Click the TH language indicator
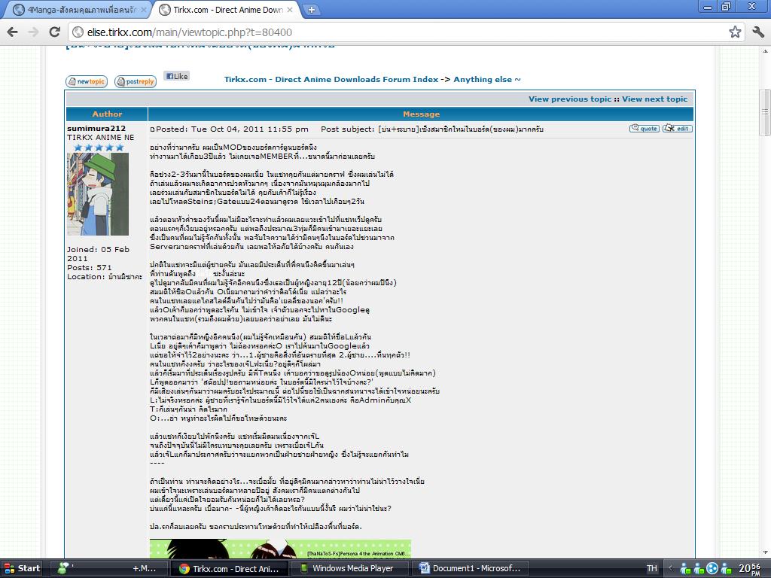The width and height of the screenshot is (771, 578). tap(652, 569)
